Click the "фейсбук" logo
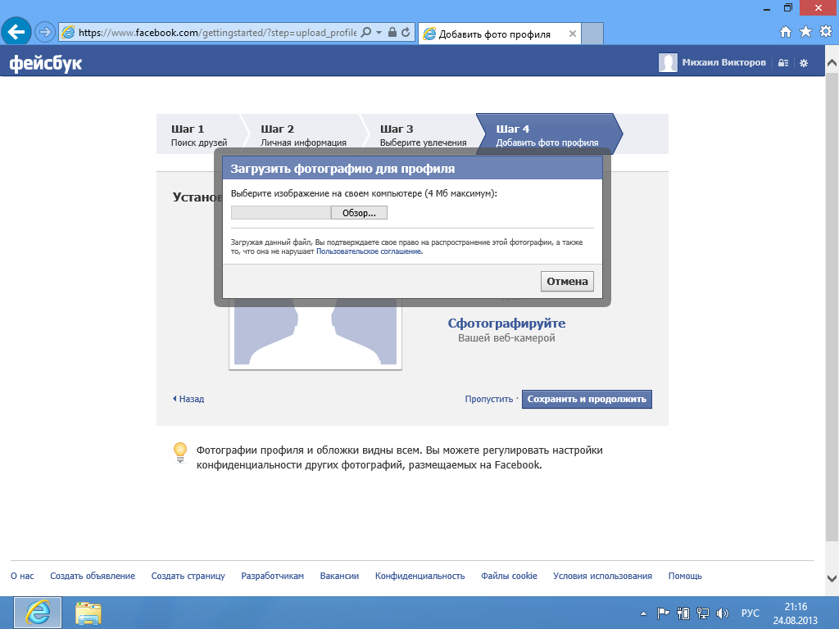This screenshot has width=839, height=629. [x=46, y=63]
